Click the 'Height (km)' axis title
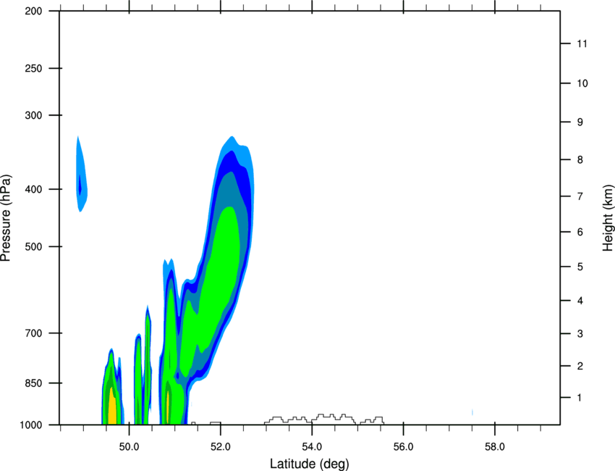The image size is (615, 471). [x=608, y=217]
